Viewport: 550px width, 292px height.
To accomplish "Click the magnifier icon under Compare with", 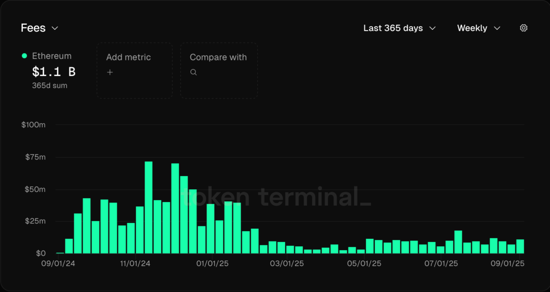I will click(193, 73).
